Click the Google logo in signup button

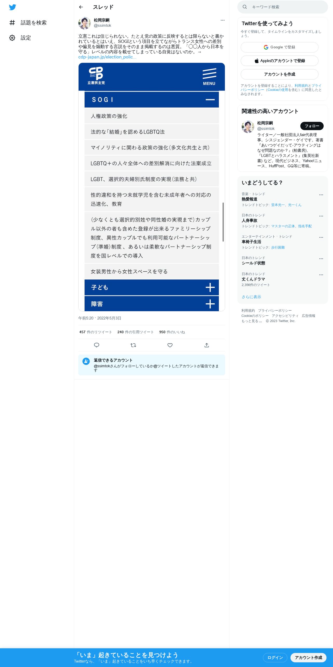click(x=266, y=47)
